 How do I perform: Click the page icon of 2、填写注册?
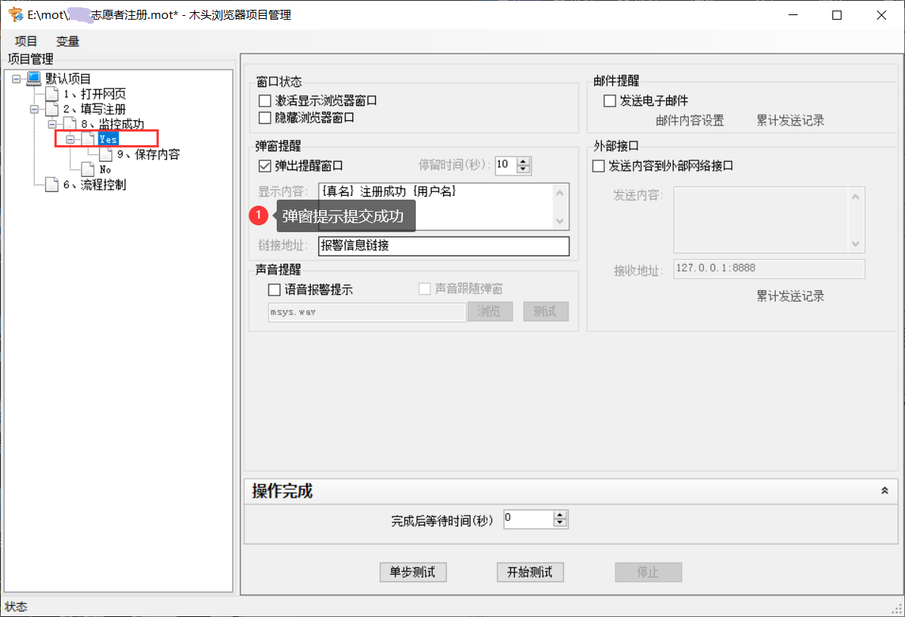(51, 109)
